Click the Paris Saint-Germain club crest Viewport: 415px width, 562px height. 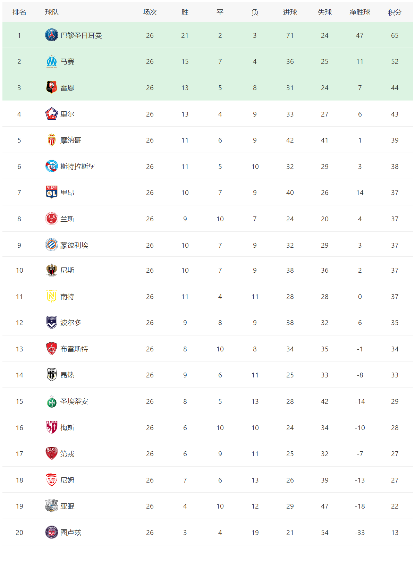52,35
